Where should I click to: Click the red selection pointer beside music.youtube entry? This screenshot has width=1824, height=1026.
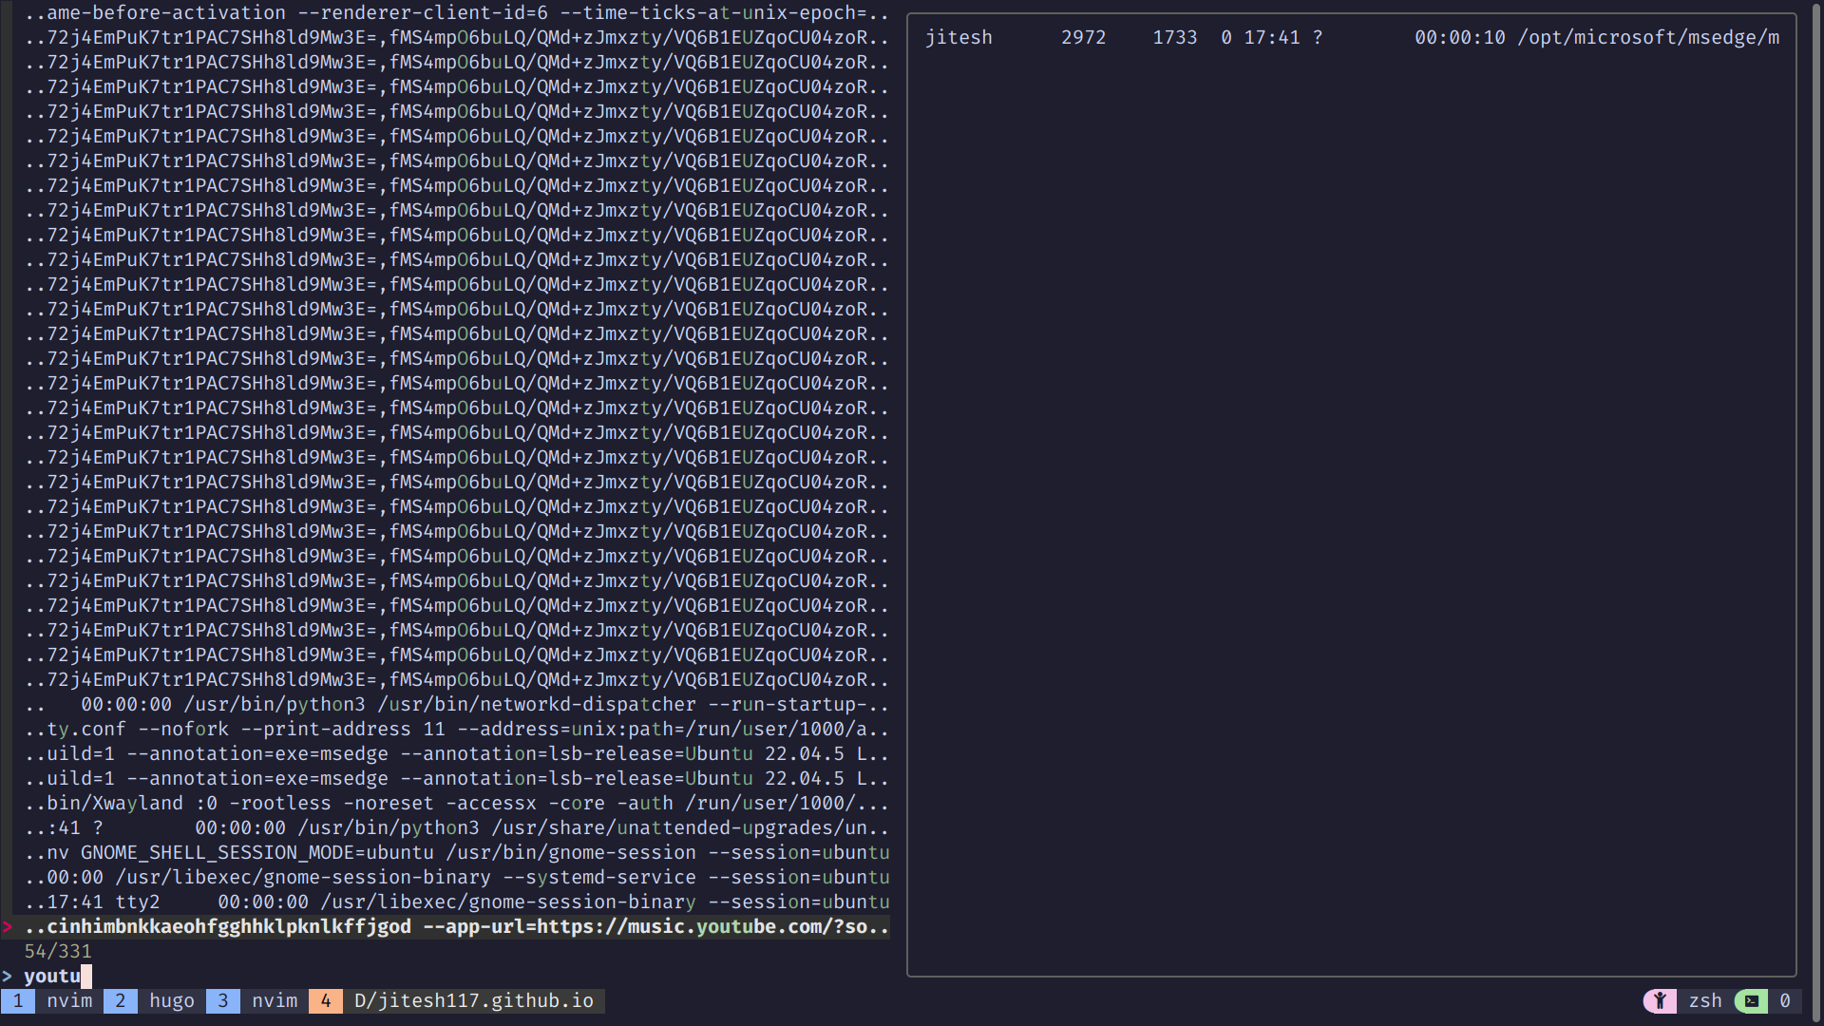[x=8, y=926]
